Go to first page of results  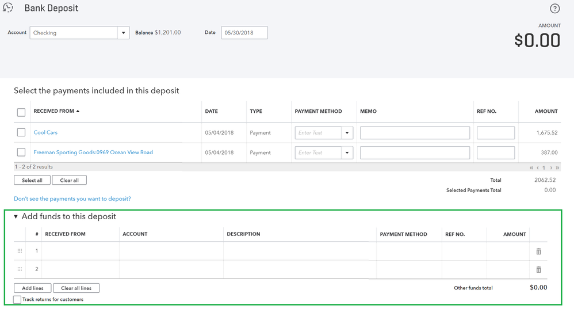[x=531, y=167]
